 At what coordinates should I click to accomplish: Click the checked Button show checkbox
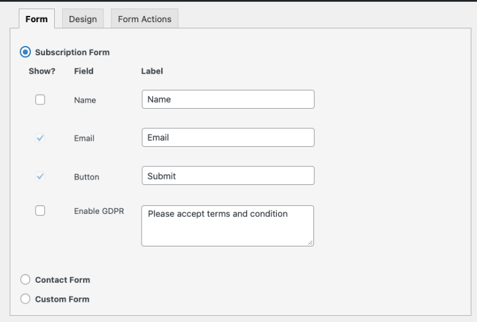[x=40, y=176]
